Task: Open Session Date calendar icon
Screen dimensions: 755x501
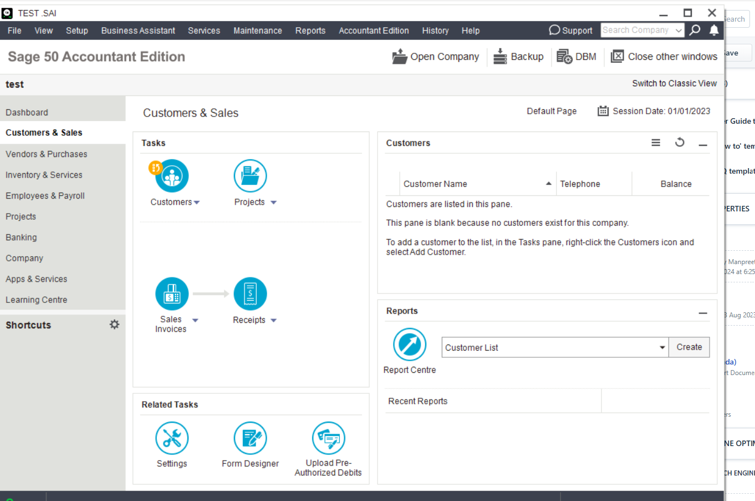Action: [603, 111]
